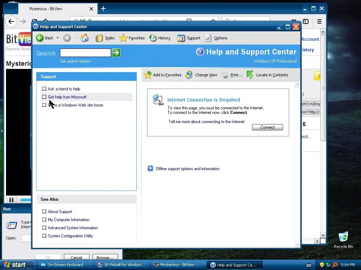Viewport: 361px width, 270px height.
Task: Click the taskbar clock showing 5:04 PM
Action: pos(348,265)
